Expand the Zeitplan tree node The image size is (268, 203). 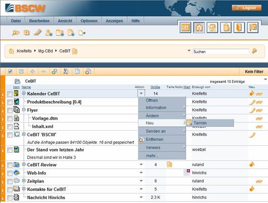tap(24, 181)
